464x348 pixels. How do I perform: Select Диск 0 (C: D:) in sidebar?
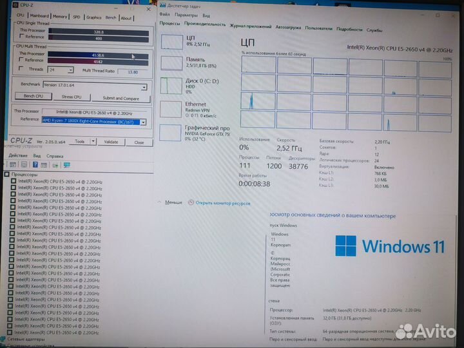click(195, 86)
